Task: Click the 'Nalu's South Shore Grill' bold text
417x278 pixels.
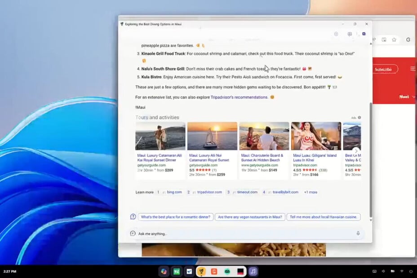Action: tap(163, 69)
